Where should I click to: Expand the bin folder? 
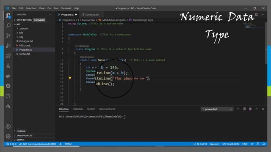pos(21,33)
